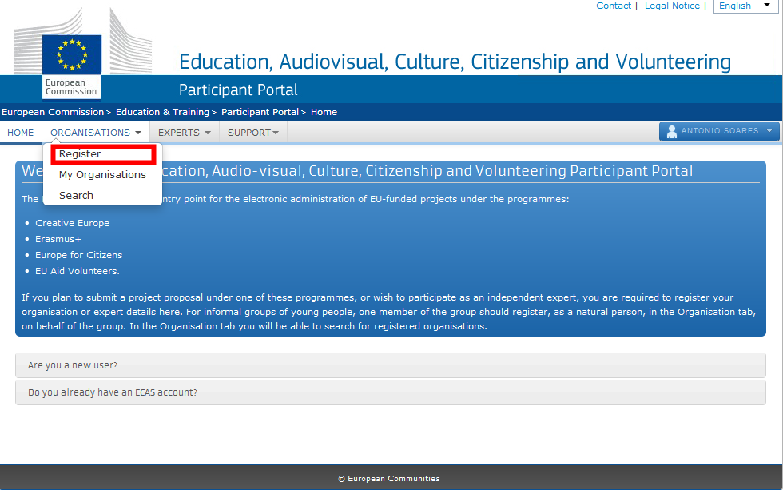Click the 'Europe for Citizens' list item
The image size is (783, 490).
click(78, 255)
